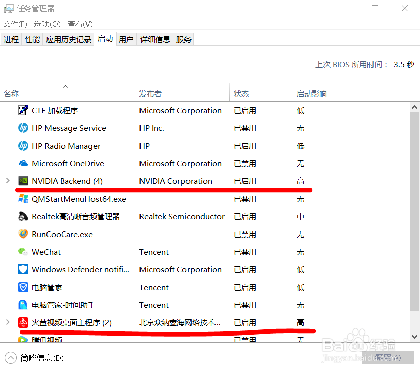Switch to the 性能 tab

coord(32,39)
